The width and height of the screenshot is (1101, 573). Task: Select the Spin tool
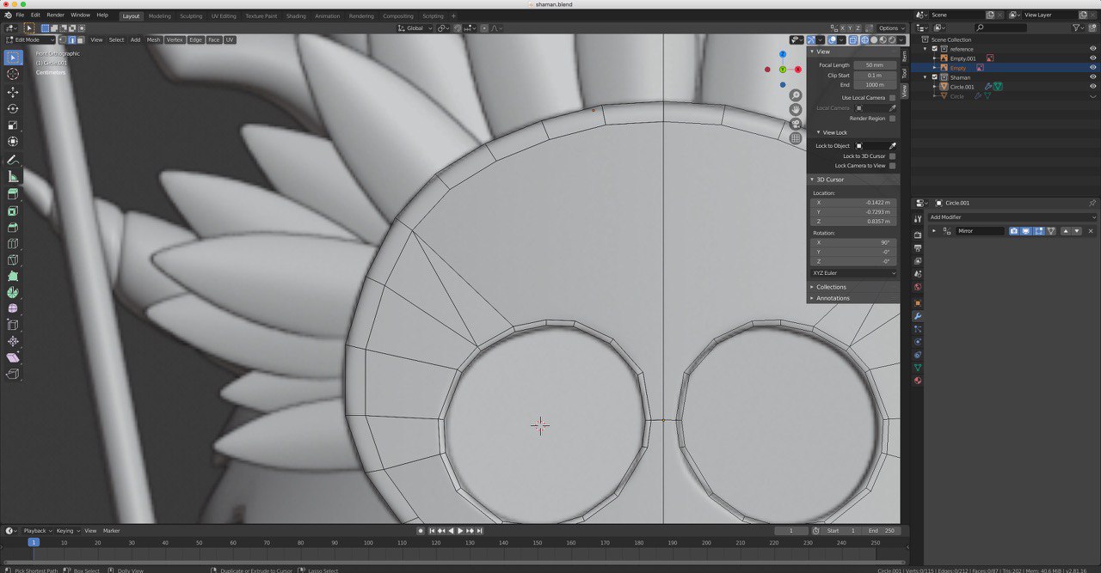(13, 293)
